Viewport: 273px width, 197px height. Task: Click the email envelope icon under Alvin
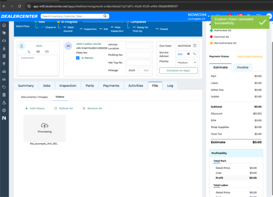pos(47,52)
